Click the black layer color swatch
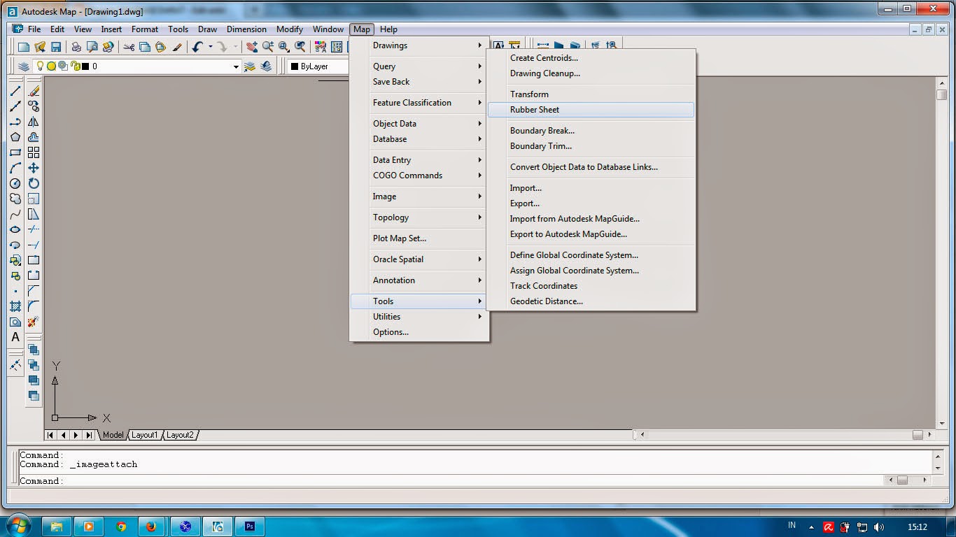The height and width of the screenshot is (537, 956). point(84,66)
